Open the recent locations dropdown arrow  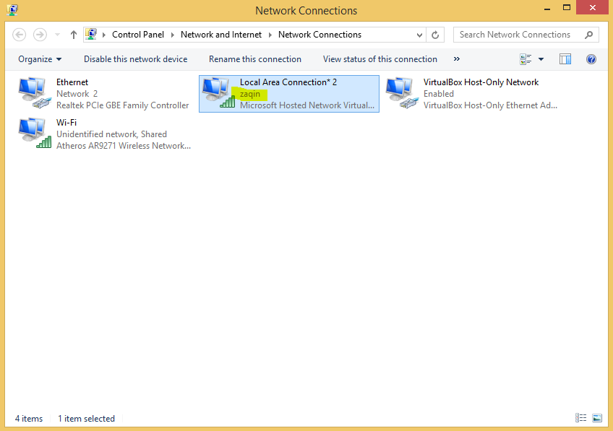coord(58,35)
